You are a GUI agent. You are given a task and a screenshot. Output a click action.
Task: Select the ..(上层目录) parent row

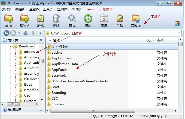point(112,47)
